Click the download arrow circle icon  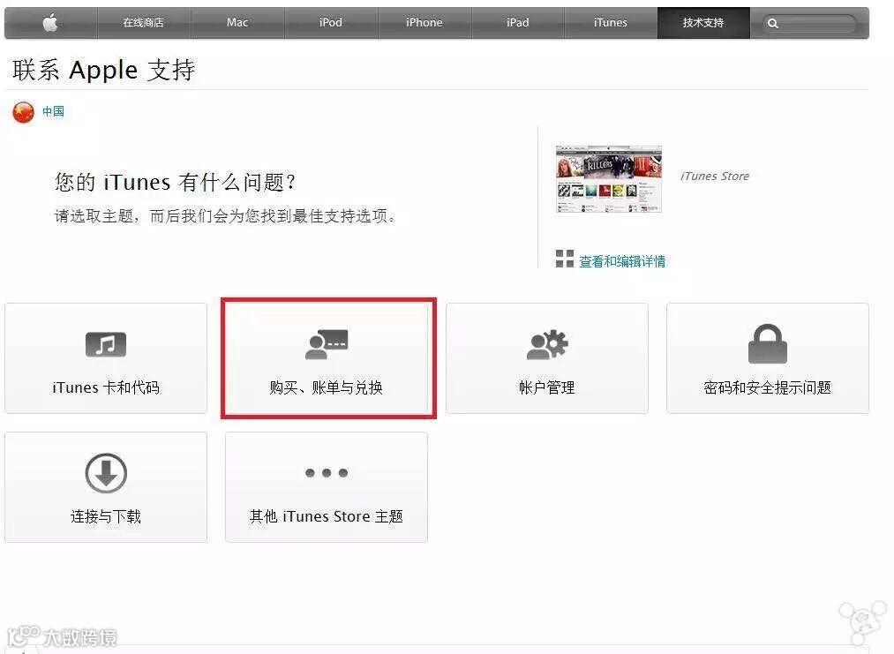point(106,473)
